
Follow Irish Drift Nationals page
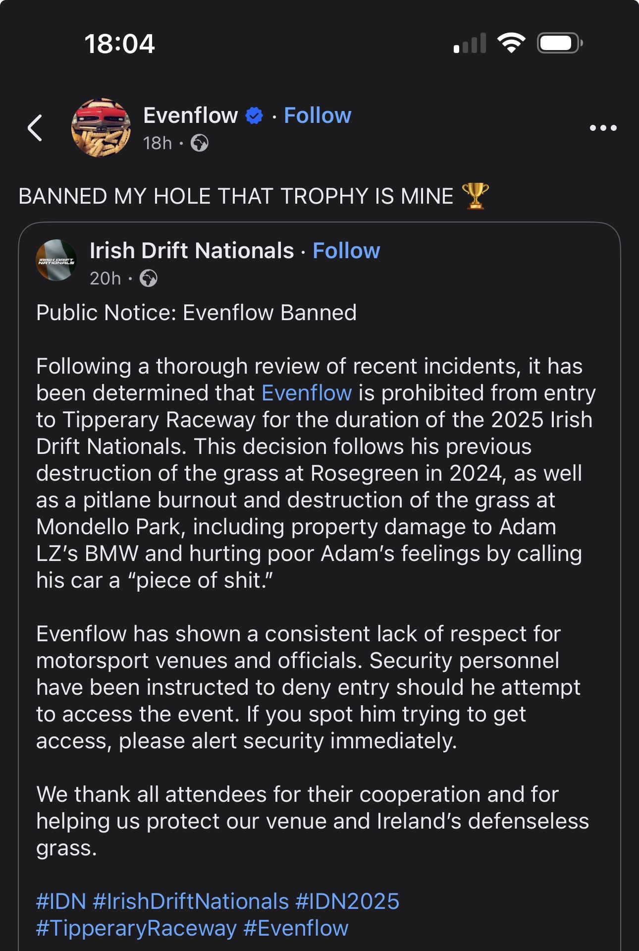pyautogui.click(x=346, y=251)
